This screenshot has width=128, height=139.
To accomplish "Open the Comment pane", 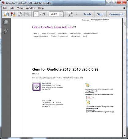I will [x=116, y=14].
